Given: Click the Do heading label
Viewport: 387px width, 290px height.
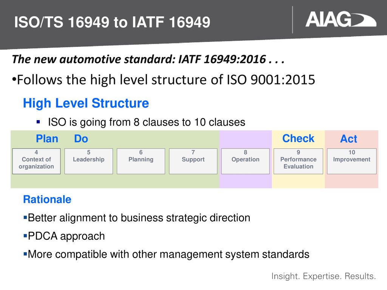Looking at the screenshot, I should click(81, 139).
